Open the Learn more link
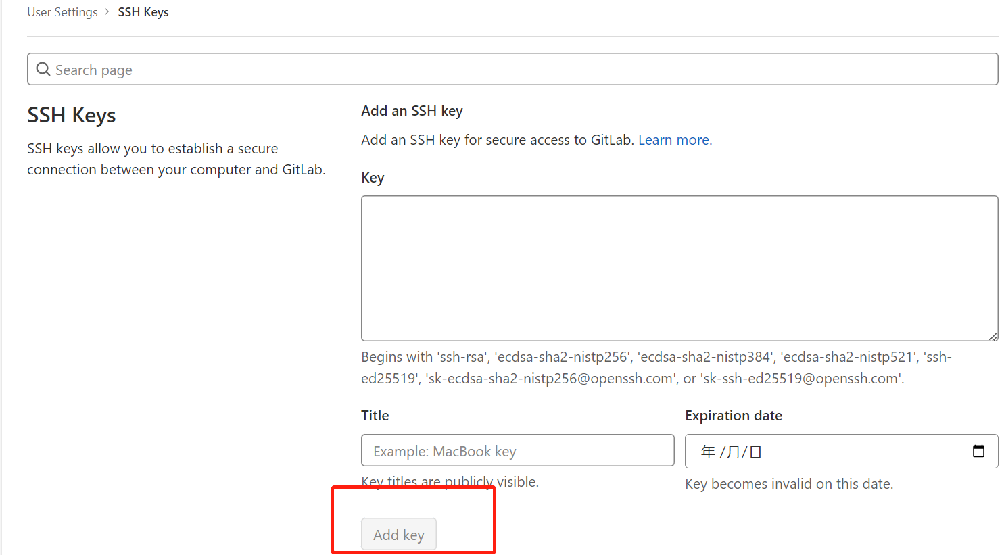The width and height of the screenshot is (1004, 555). pyautogui.click(x=675, y=140)
